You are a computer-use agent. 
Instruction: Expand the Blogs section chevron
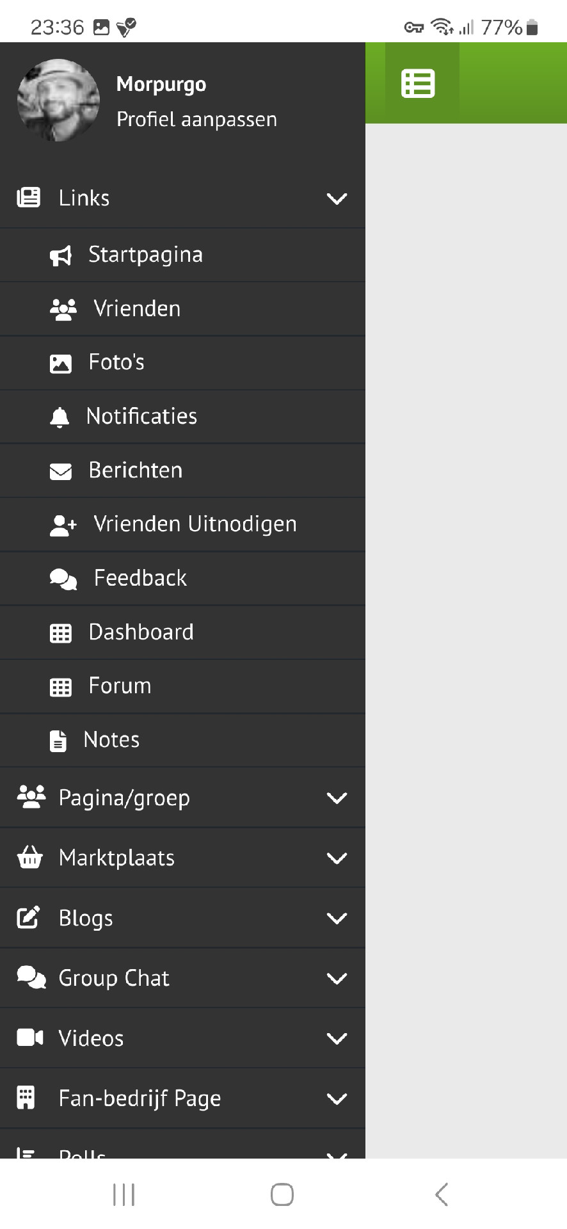click(x=337, y=919)
